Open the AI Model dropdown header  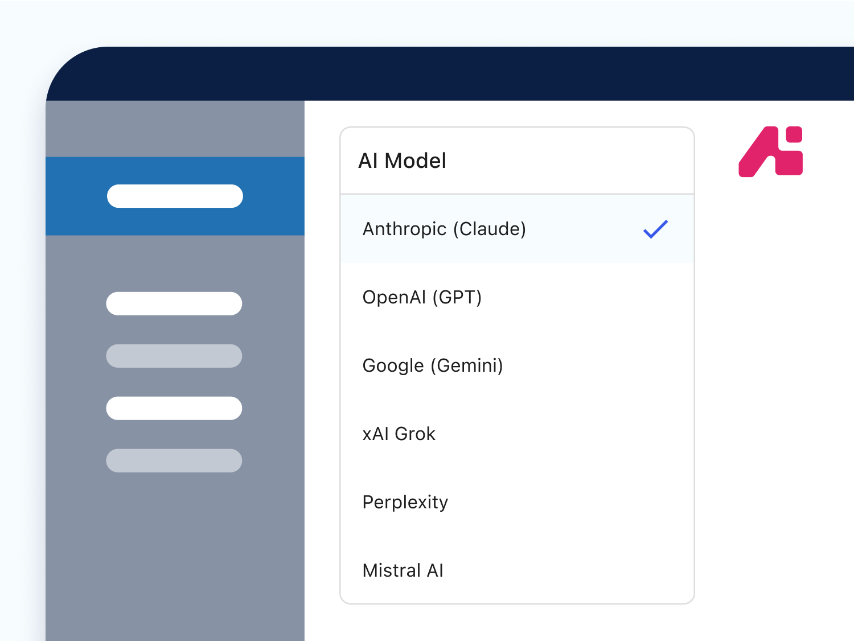click(x=516, y=161)
